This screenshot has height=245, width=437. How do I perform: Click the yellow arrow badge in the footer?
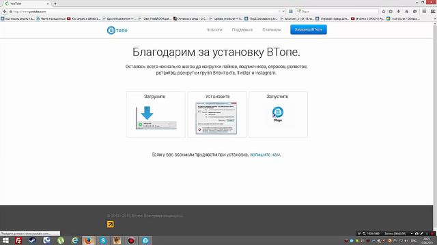point(111,224)
